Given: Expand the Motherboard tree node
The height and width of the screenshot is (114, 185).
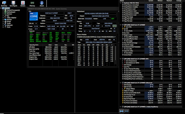Looking at the screenshot, I should coord(3,12).
